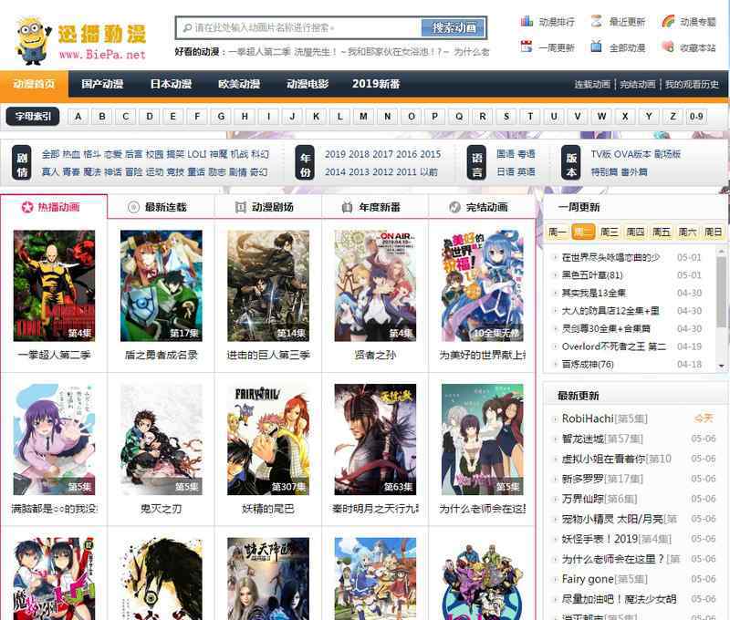The height and width of the screenshot is (620, 730).
Task: Filter by OVA版本 version
Action: [632, 154]
